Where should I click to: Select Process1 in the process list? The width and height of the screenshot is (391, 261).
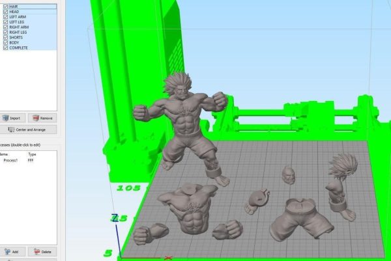point(10,160)
